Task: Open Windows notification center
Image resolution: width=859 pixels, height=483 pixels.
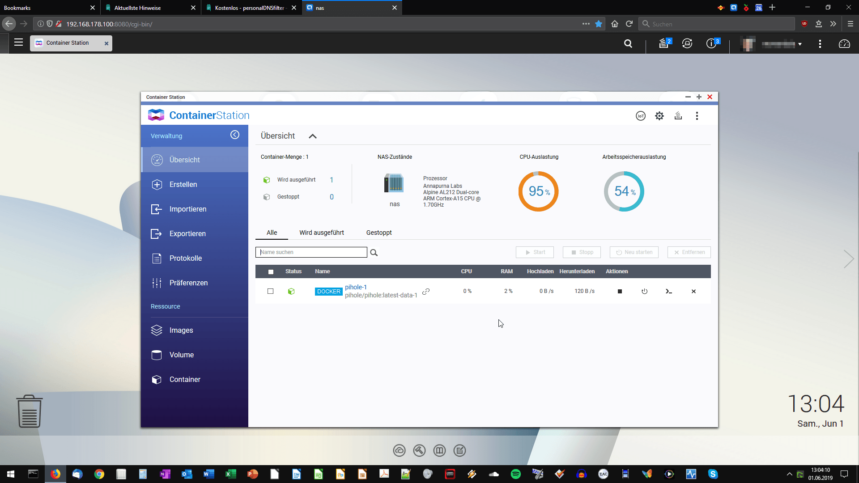Action: (844, 474)
